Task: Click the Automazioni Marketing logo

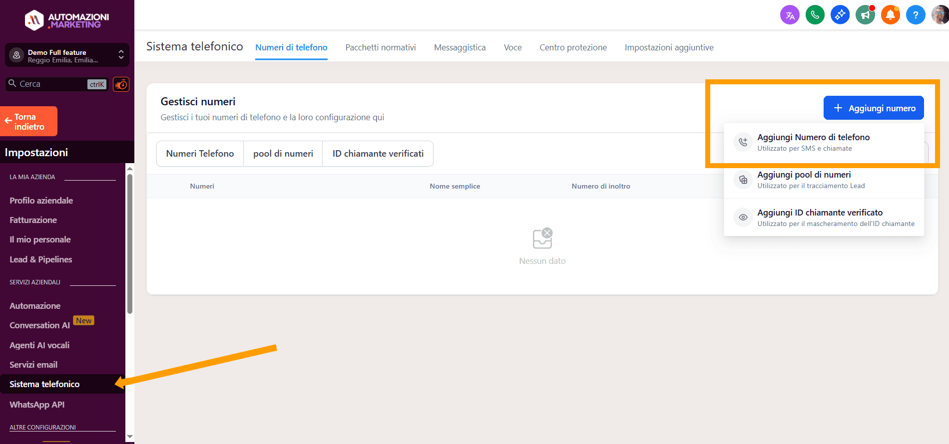Action: (67, 20)
